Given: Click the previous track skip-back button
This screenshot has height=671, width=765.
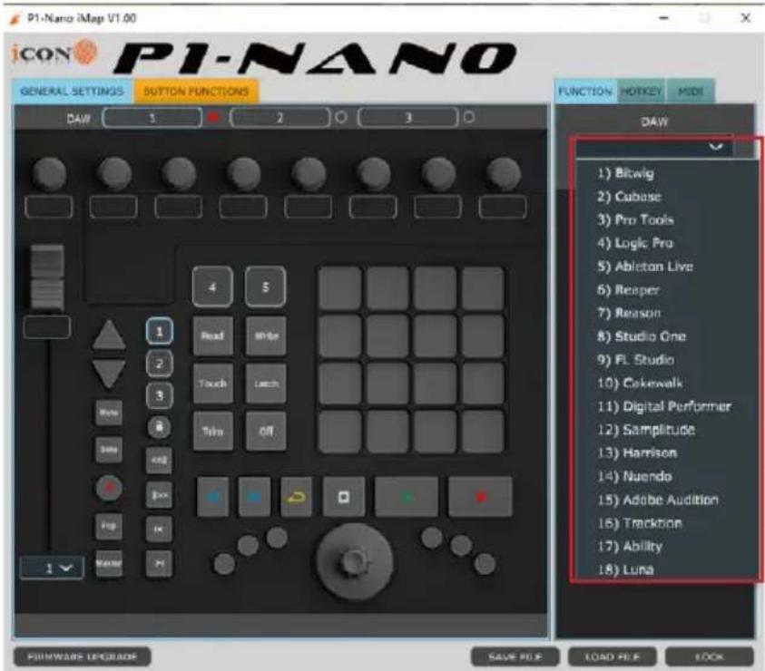Looking at the screenshot, I should 159,530.
